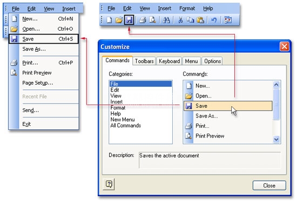This screenshot has height=201, width=297.
Task: Click the New document toolbar icon
Action: point(109,20)
